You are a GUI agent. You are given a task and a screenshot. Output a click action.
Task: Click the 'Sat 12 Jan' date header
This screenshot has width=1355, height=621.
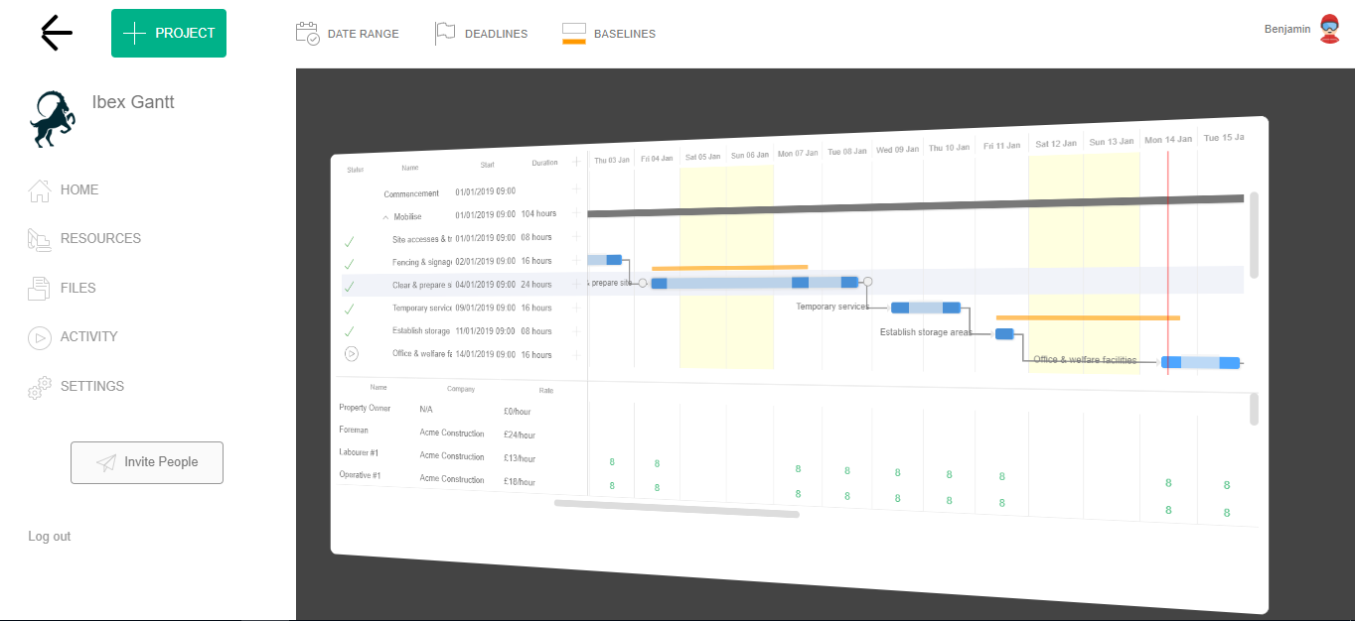1055,144
